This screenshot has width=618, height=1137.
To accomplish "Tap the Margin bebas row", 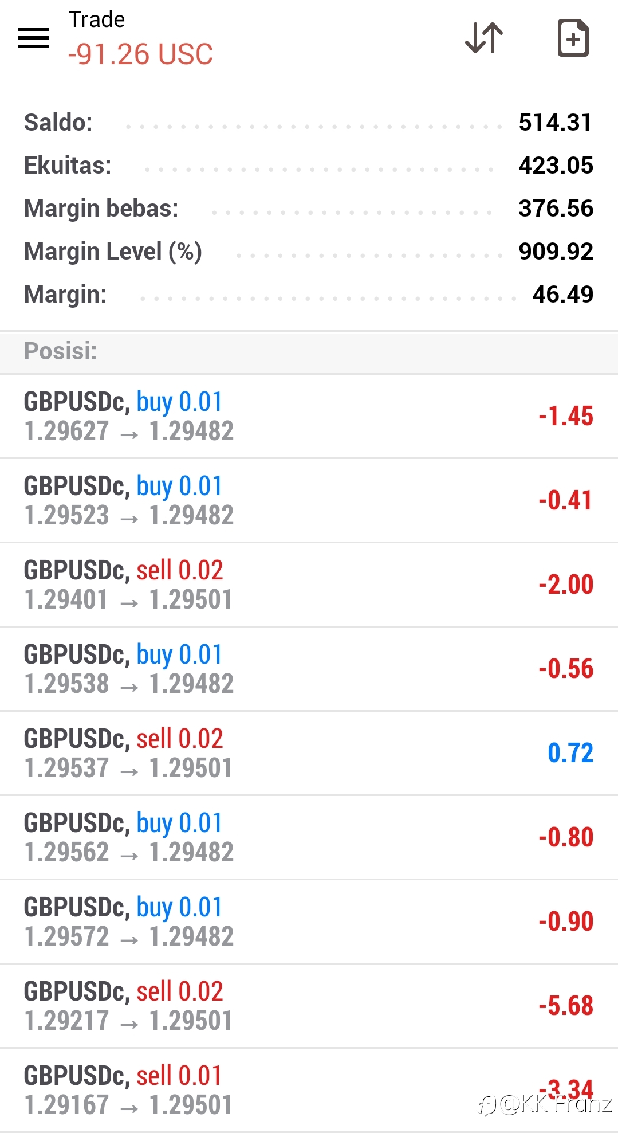I will (x=309, y=209).
